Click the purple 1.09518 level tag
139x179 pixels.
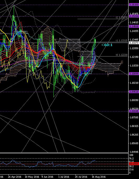coord(134,92)
